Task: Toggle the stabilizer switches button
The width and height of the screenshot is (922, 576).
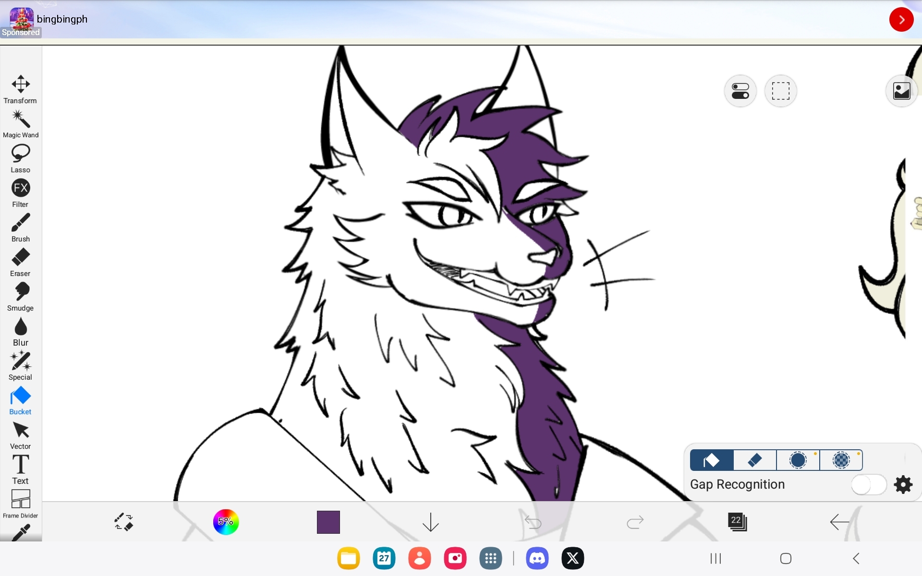Action: point(740,91)
